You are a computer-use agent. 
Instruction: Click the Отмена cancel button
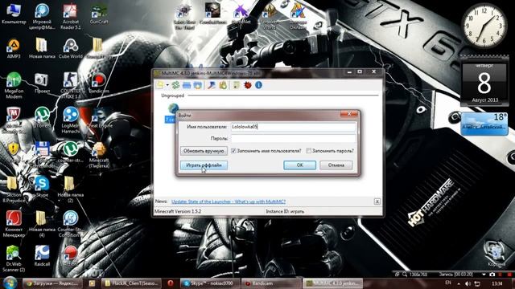click(x=336, y=165)
